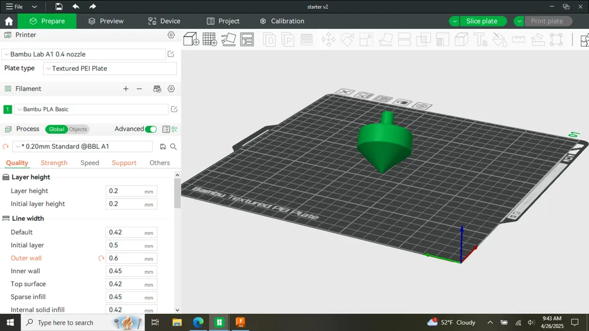Switch to the Calibration tab
The width and height of the screenshot is (589, 331).
282,21
